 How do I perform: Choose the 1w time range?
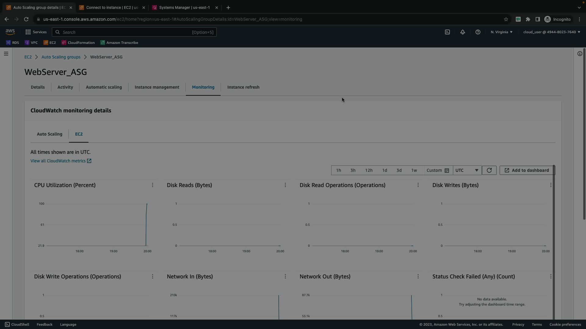[x=414, y=170]
